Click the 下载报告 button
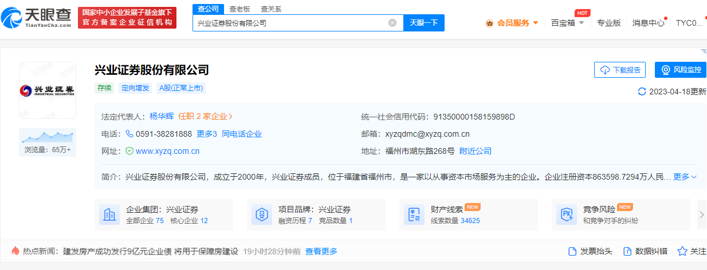The image size is (707, 270). point(620,70)
